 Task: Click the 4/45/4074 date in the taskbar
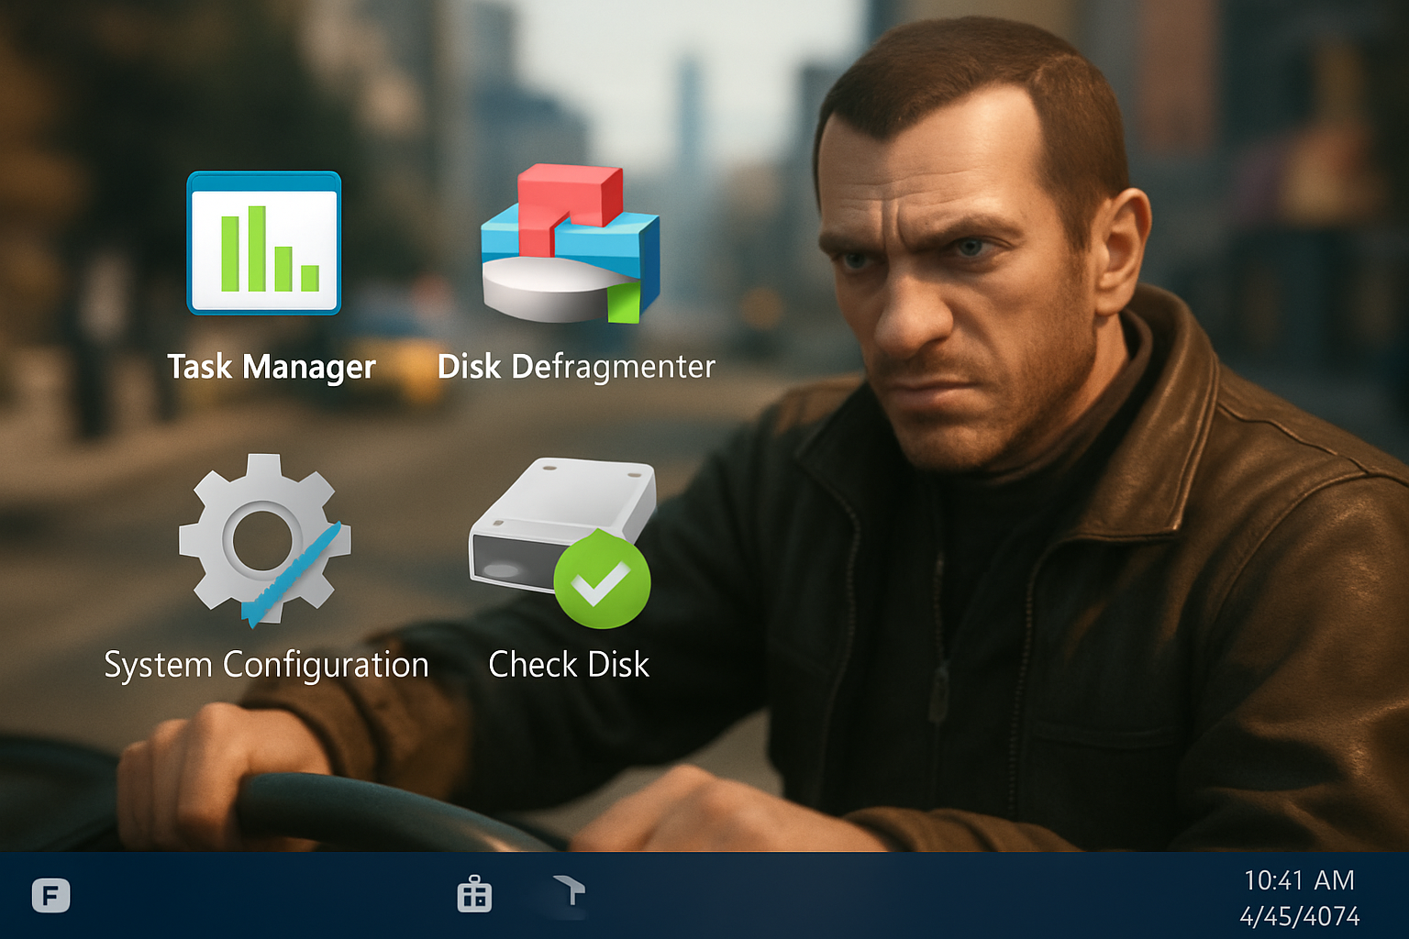coord(1299,916)
